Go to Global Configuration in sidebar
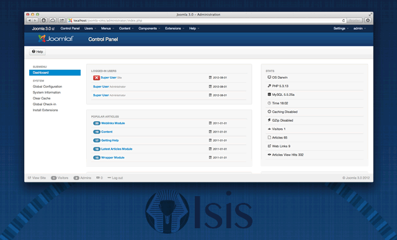Viewport: 397px width, 240px height. tap(47, 87)
